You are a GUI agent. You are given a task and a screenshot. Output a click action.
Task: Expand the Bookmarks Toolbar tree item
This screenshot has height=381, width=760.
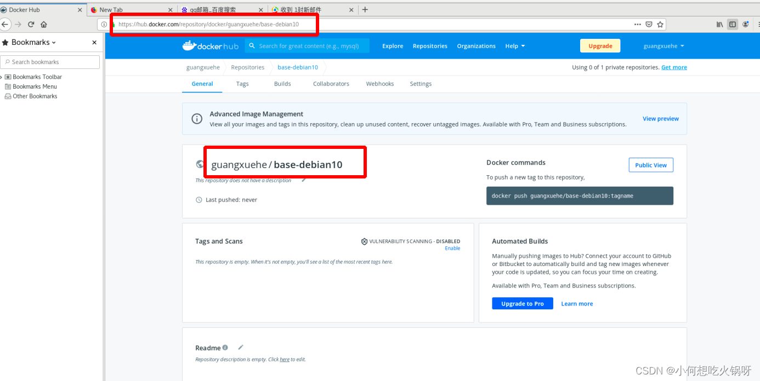click(x=2, y=77)
